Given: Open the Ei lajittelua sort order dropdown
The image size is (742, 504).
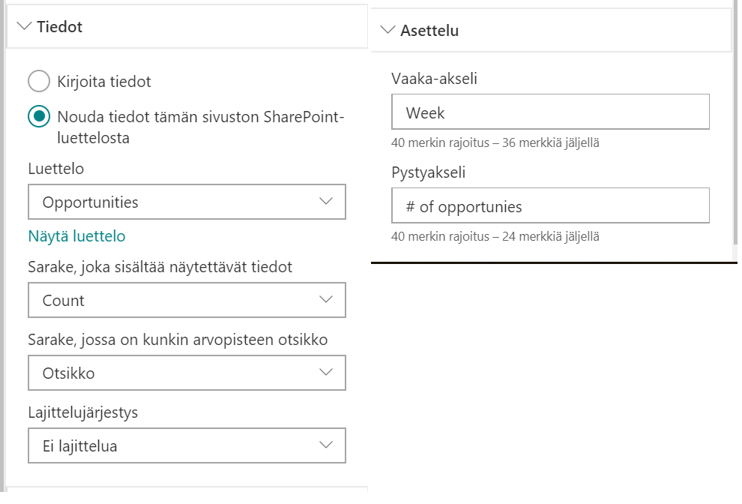Looking at the screenshot, I should click(x=172, y=446).
